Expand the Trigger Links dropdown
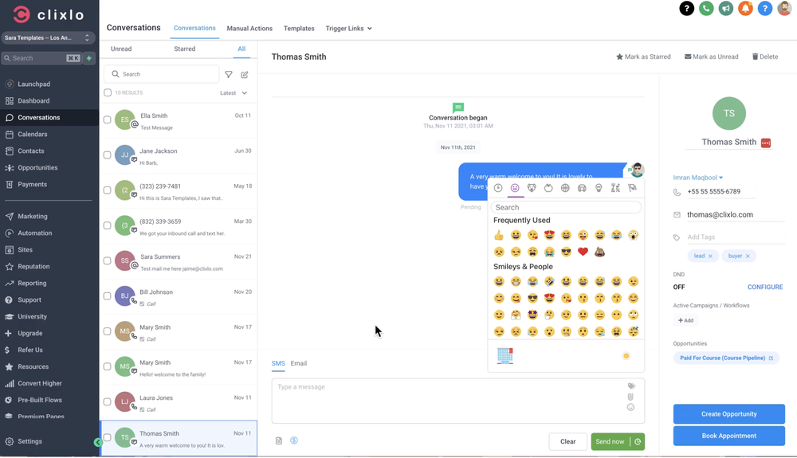 click(349, 29)
